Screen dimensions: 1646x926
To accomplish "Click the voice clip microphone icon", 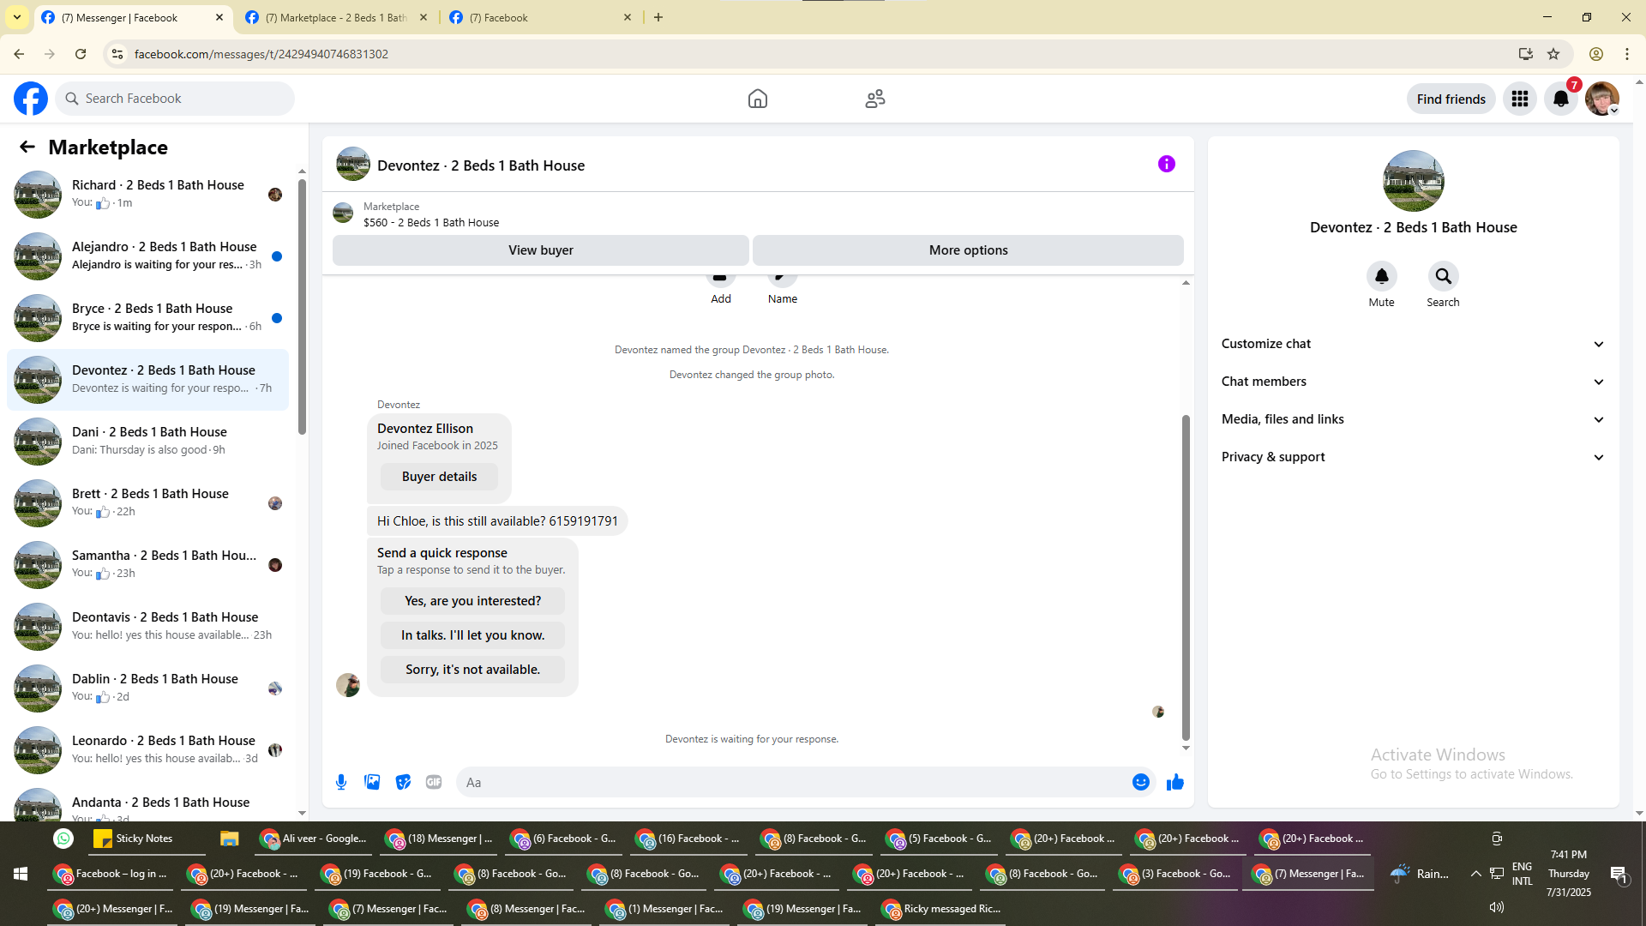I will pyautogui.click(x=341, y=782).
